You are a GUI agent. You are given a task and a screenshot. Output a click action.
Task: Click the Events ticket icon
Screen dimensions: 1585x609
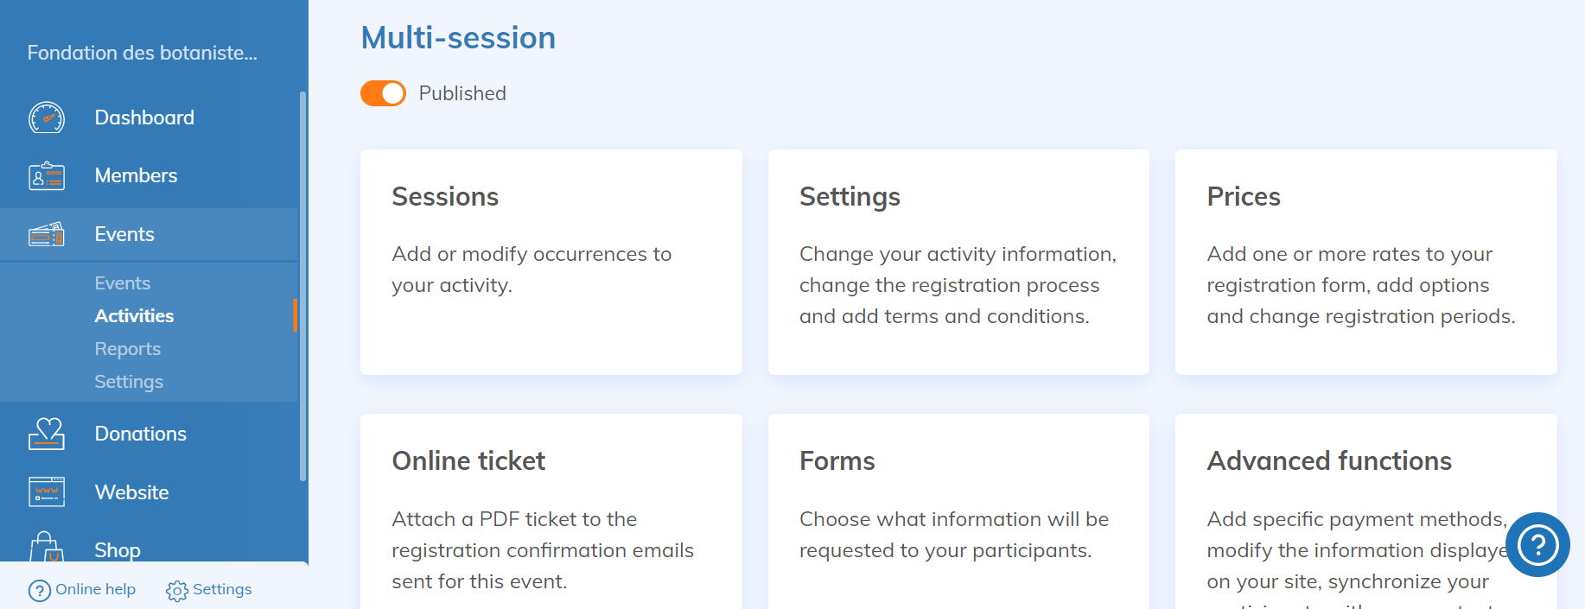pyautogui.click(x=47, y=234)
